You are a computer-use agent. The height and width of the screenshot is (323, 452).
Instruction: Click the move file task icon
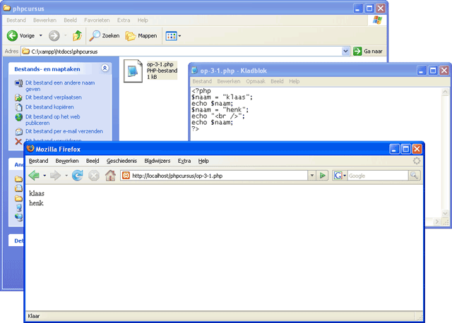pyautogui.click(x=18, y=97)
